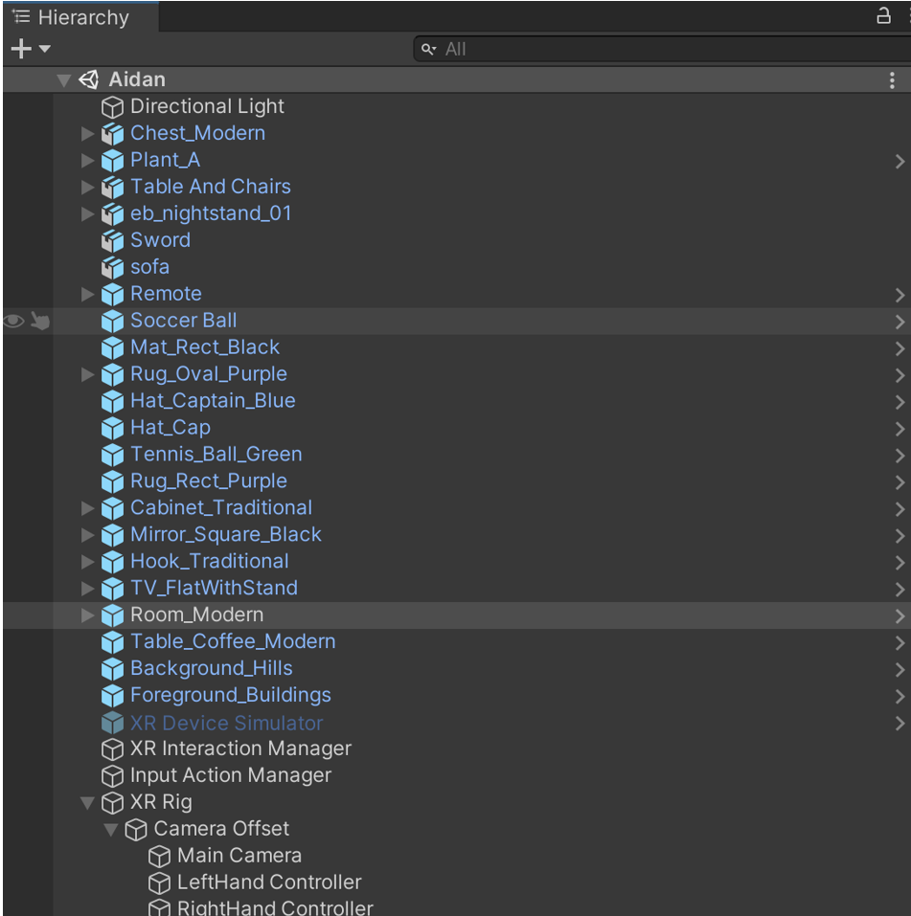Toggle Soccer Ball visibility eye icon
The width and height of the screenshot is (911, 916).
tap(13, 322)
